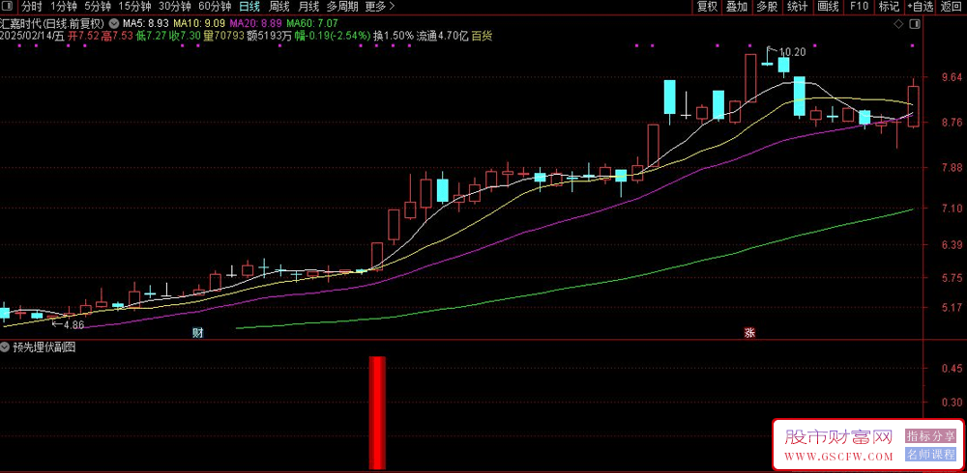Activate the 画线 drawing tool

point(828,7)
